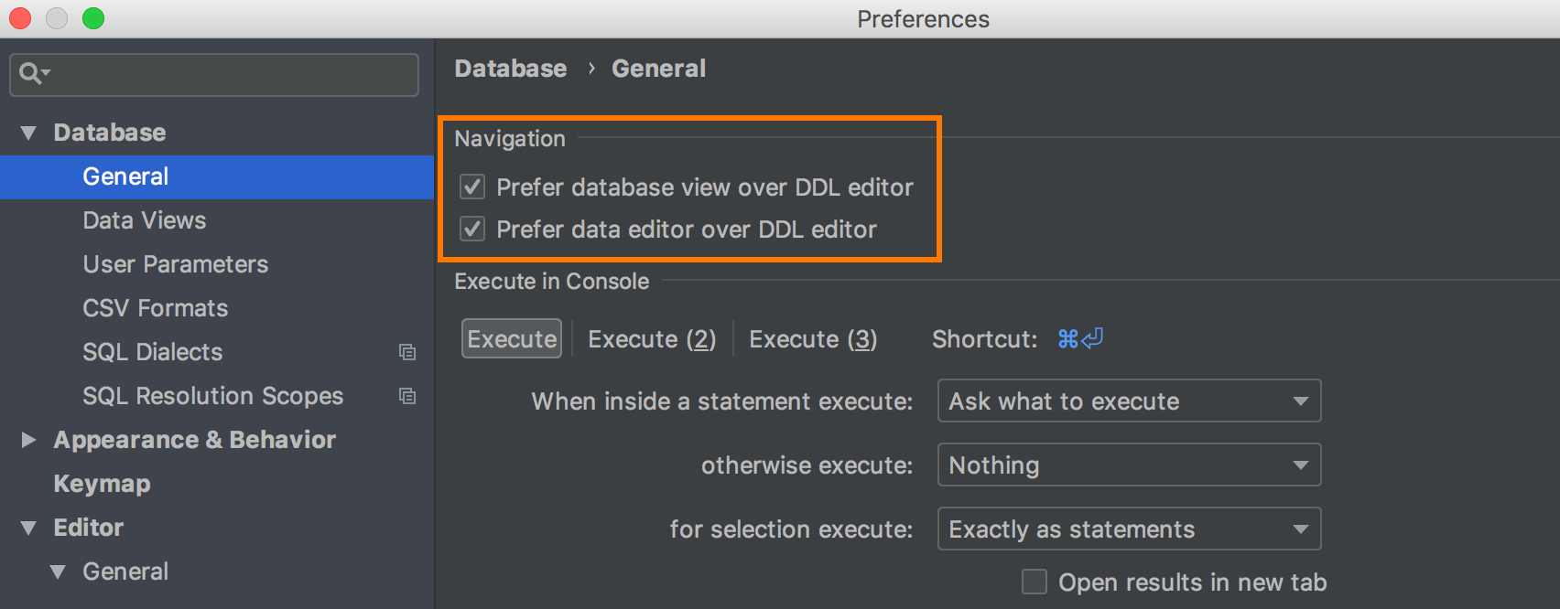Viewport: 1560px width, 609px height.
Task: Uncheck Prefer data editor over DDL editor
Action: click(472, 230)
